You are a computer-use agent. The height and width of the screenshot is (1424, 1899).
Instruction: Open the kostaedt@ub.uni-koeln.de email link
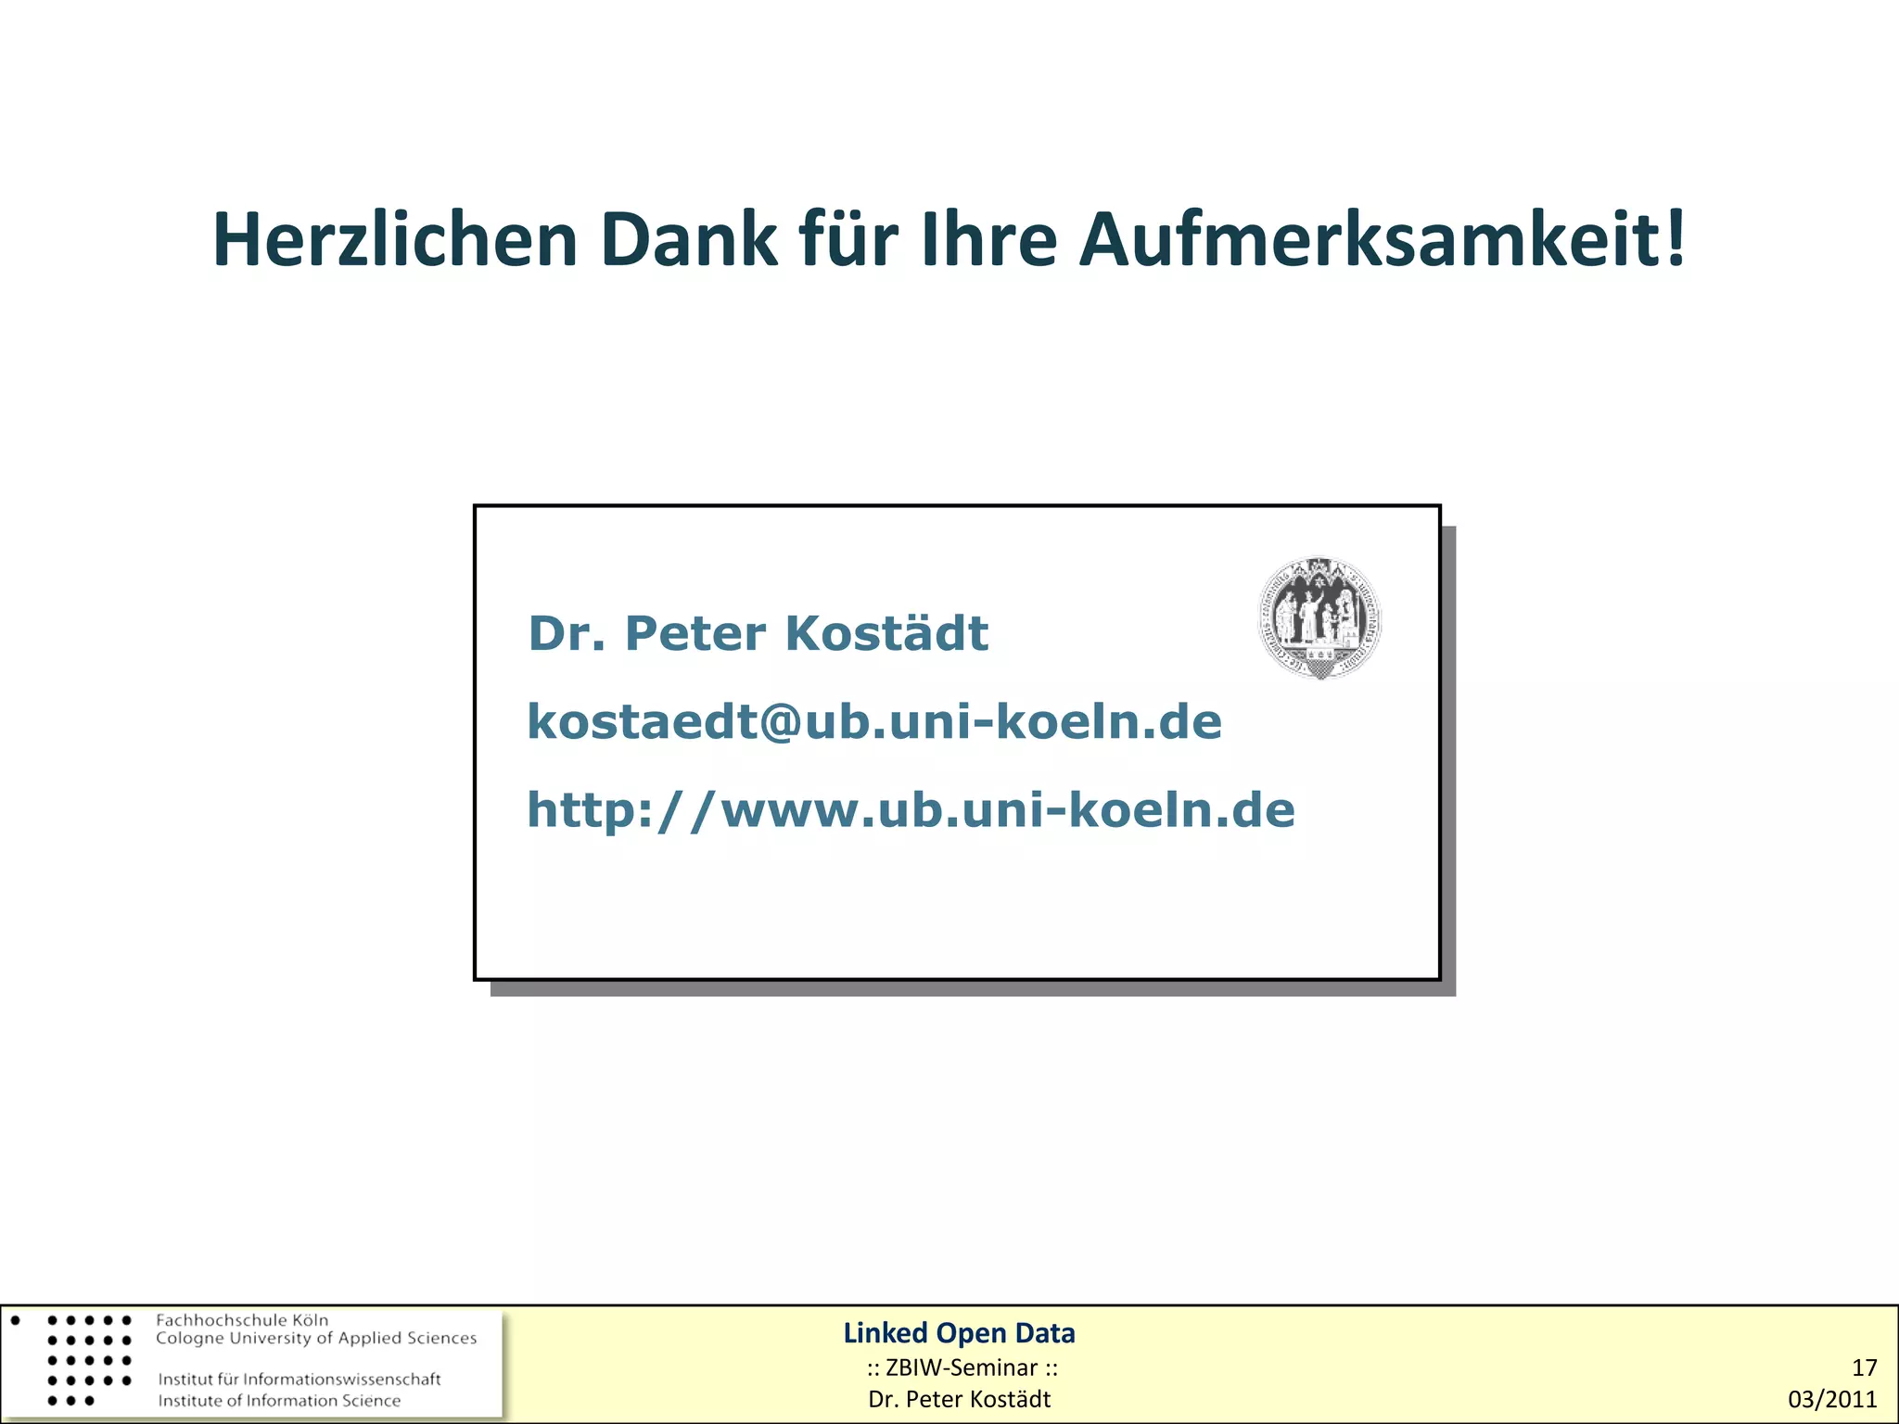(873, 721)
